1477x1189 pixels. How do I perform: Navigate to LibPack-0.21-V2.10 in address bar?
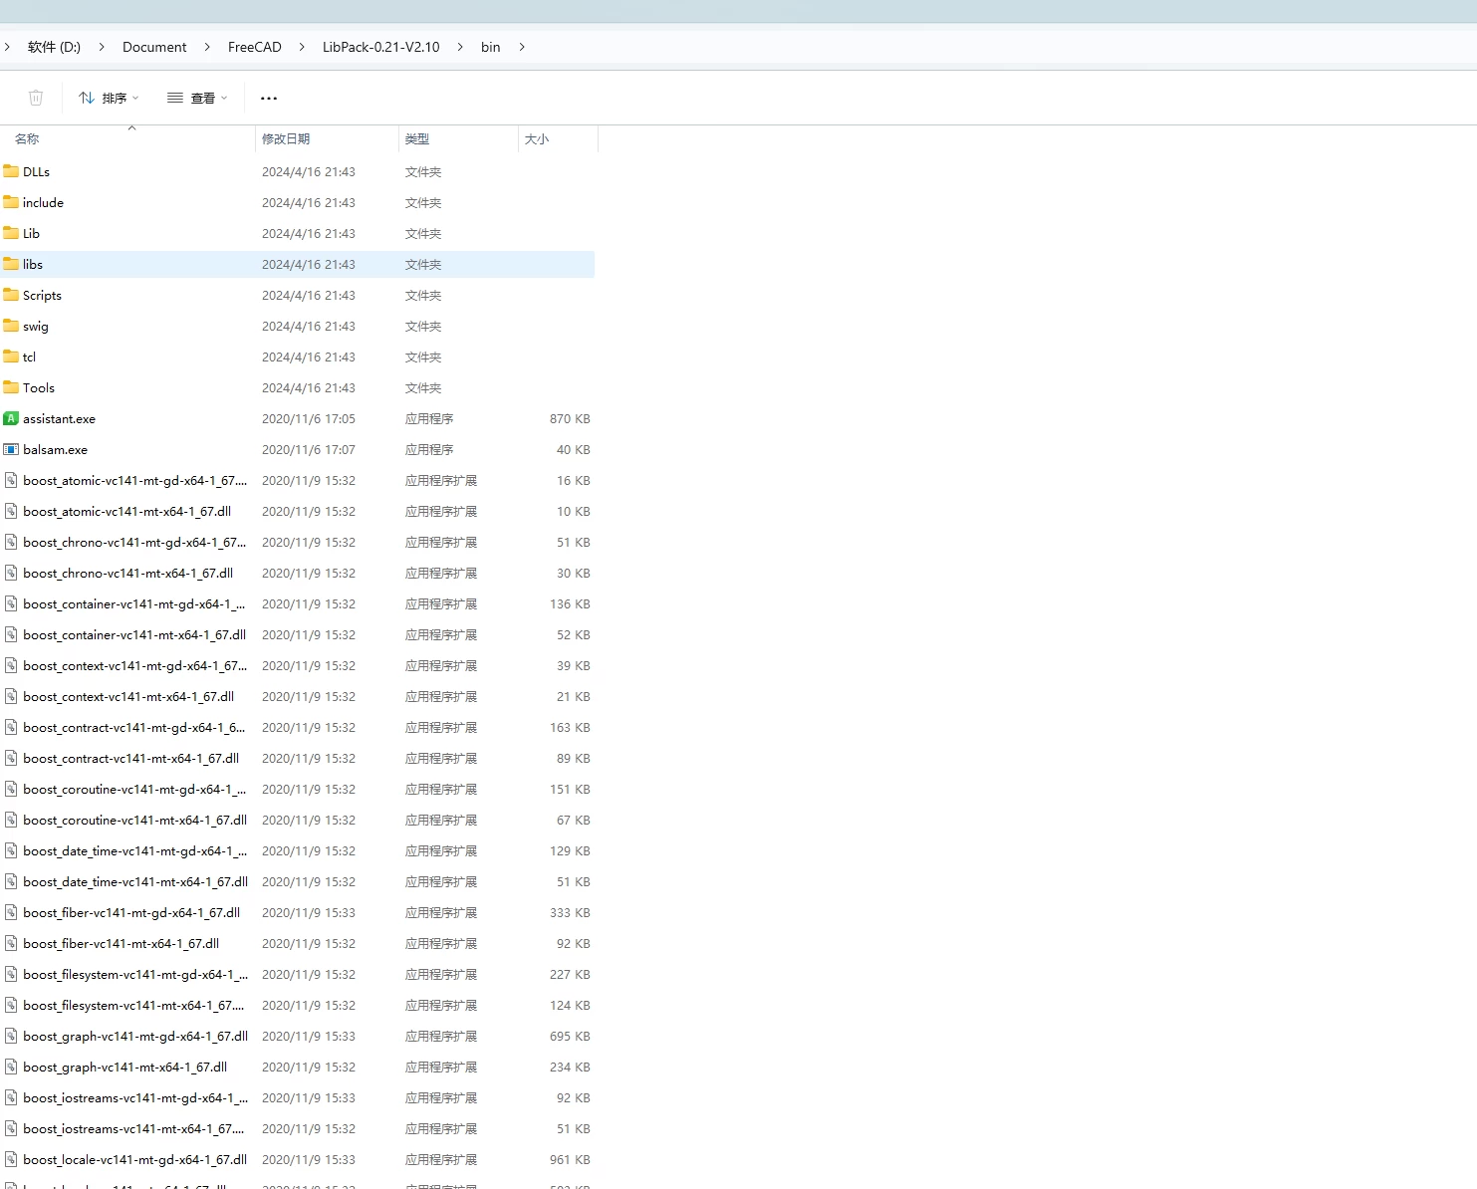(380, 47)
